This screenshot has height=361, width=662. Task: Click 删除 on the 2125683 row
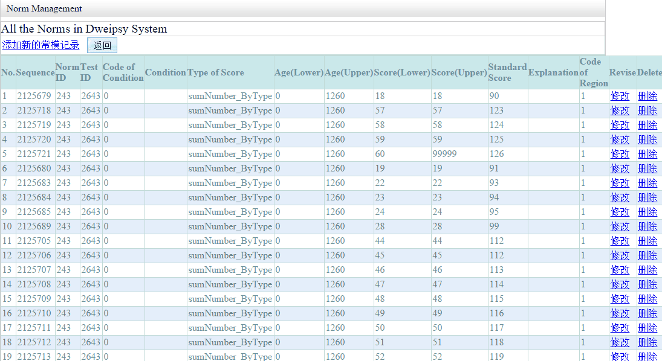(x=647, y=183)
